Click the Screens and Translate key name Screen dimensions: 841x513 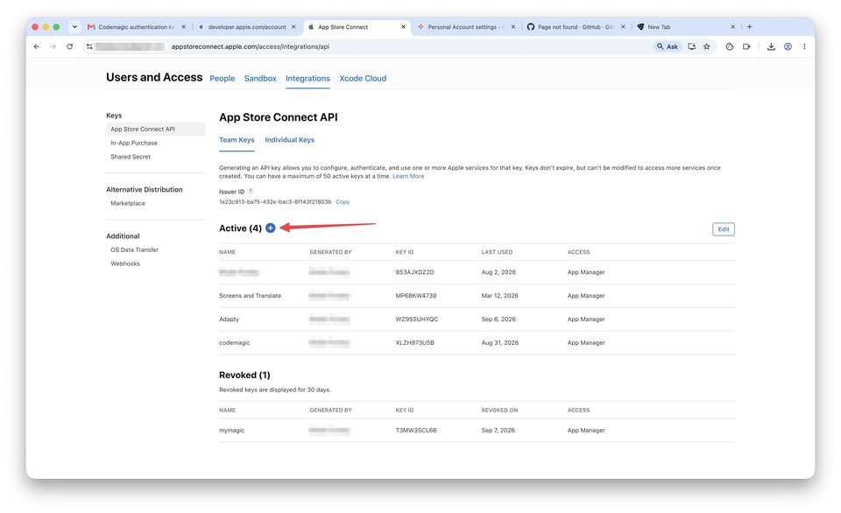point(250,296)
